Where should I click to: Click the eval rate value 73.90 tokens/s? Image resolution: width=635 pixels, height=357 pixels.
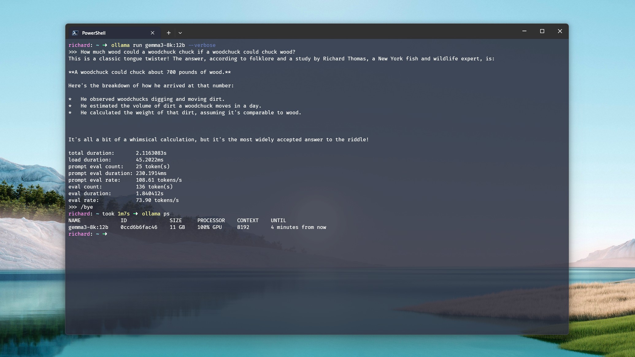point(157,200)
